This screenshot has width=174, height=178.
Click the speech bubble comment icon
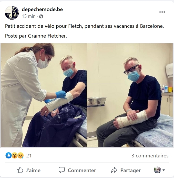point(62,170)
